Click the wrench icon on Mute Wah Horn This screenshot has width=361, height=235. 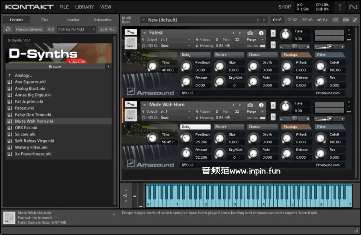(130, 105)
